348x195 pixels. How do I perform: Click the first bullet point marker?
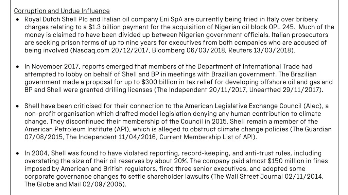tap(17, 19)
